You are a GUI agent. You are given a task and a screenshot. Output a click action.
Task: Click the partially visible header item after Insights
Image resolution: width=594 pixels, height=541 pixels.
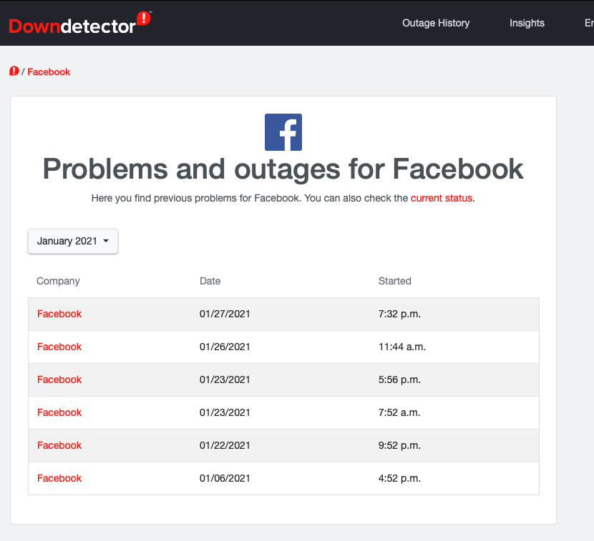click(x=589, y=23)
